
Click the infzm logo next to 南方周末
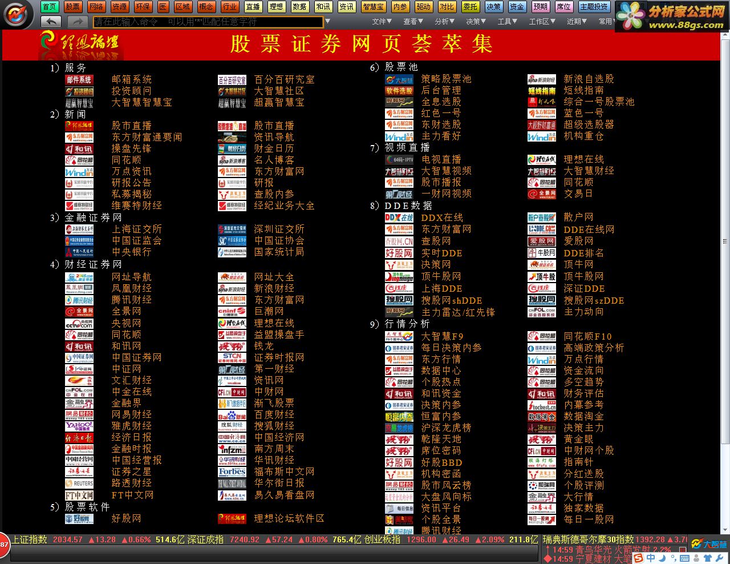(232, 449)
